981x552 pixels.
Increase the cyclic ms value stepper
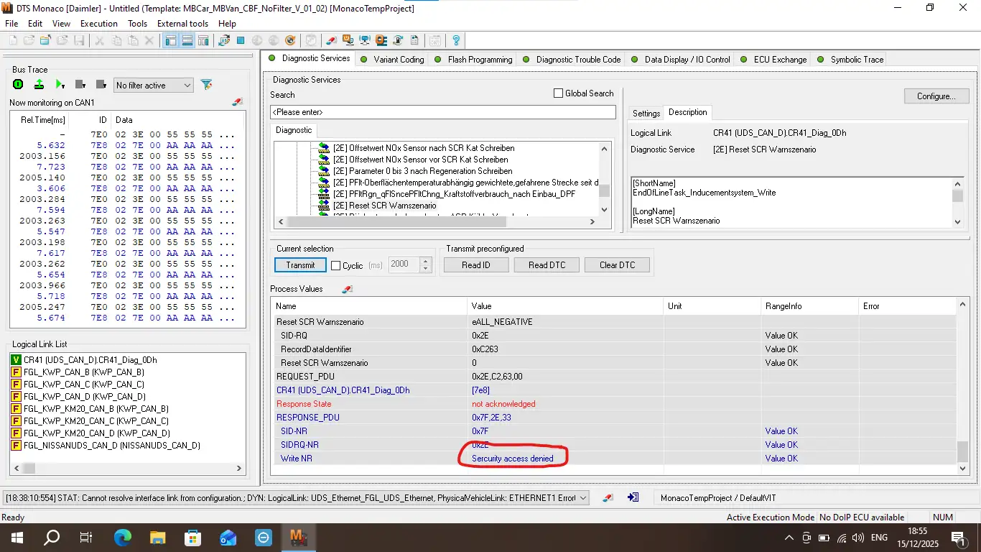point(426,262)
